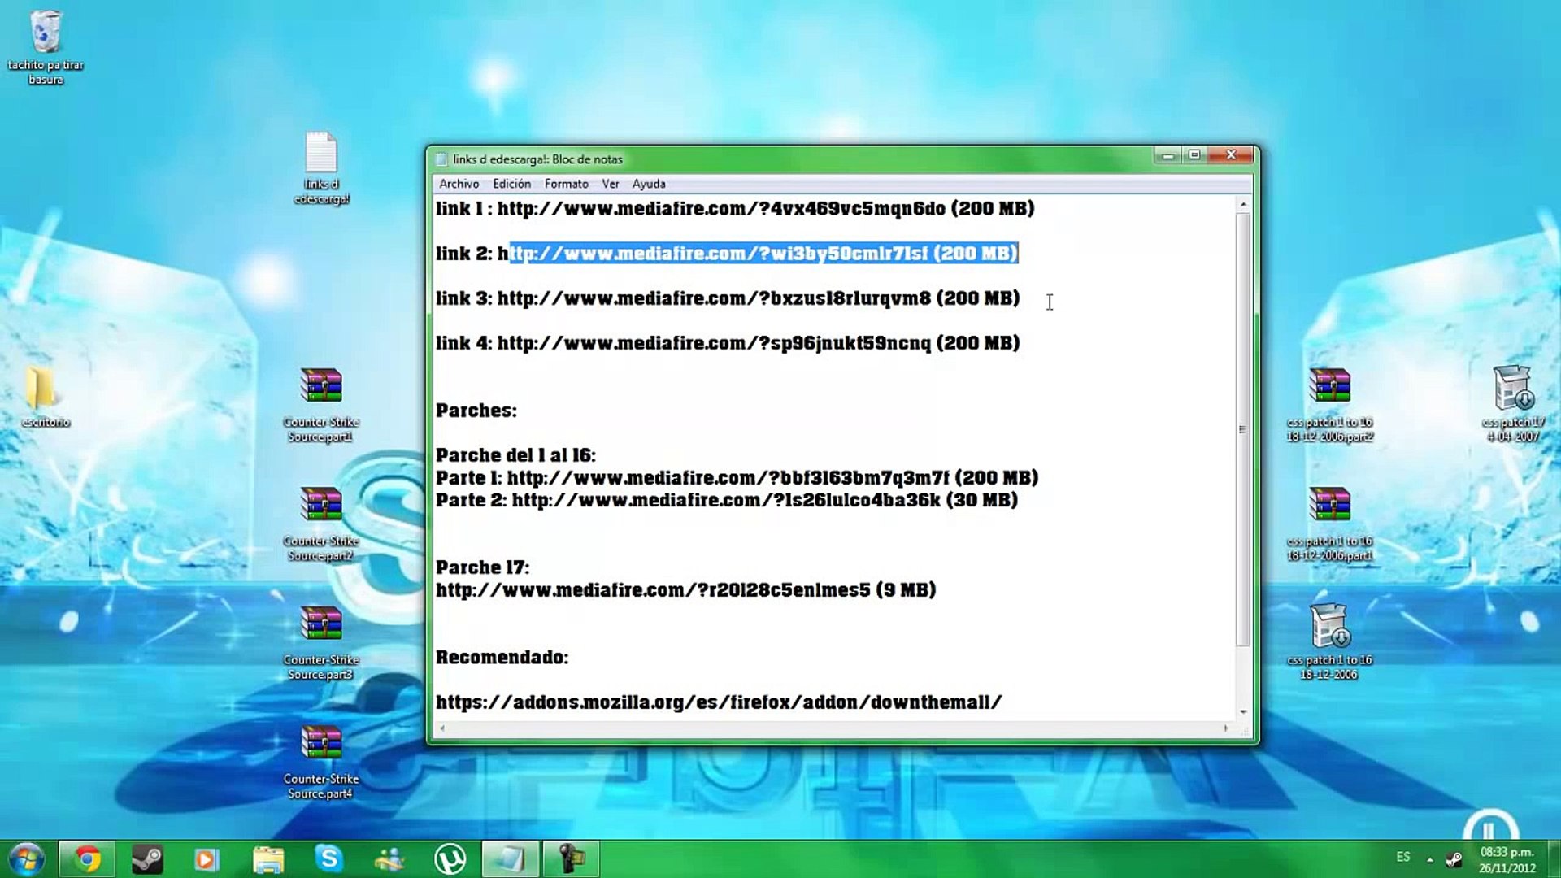Screen dimensions: 1561x878
Task: Click the Google Chrome taskbar icon
Action: tap(87, 858)
